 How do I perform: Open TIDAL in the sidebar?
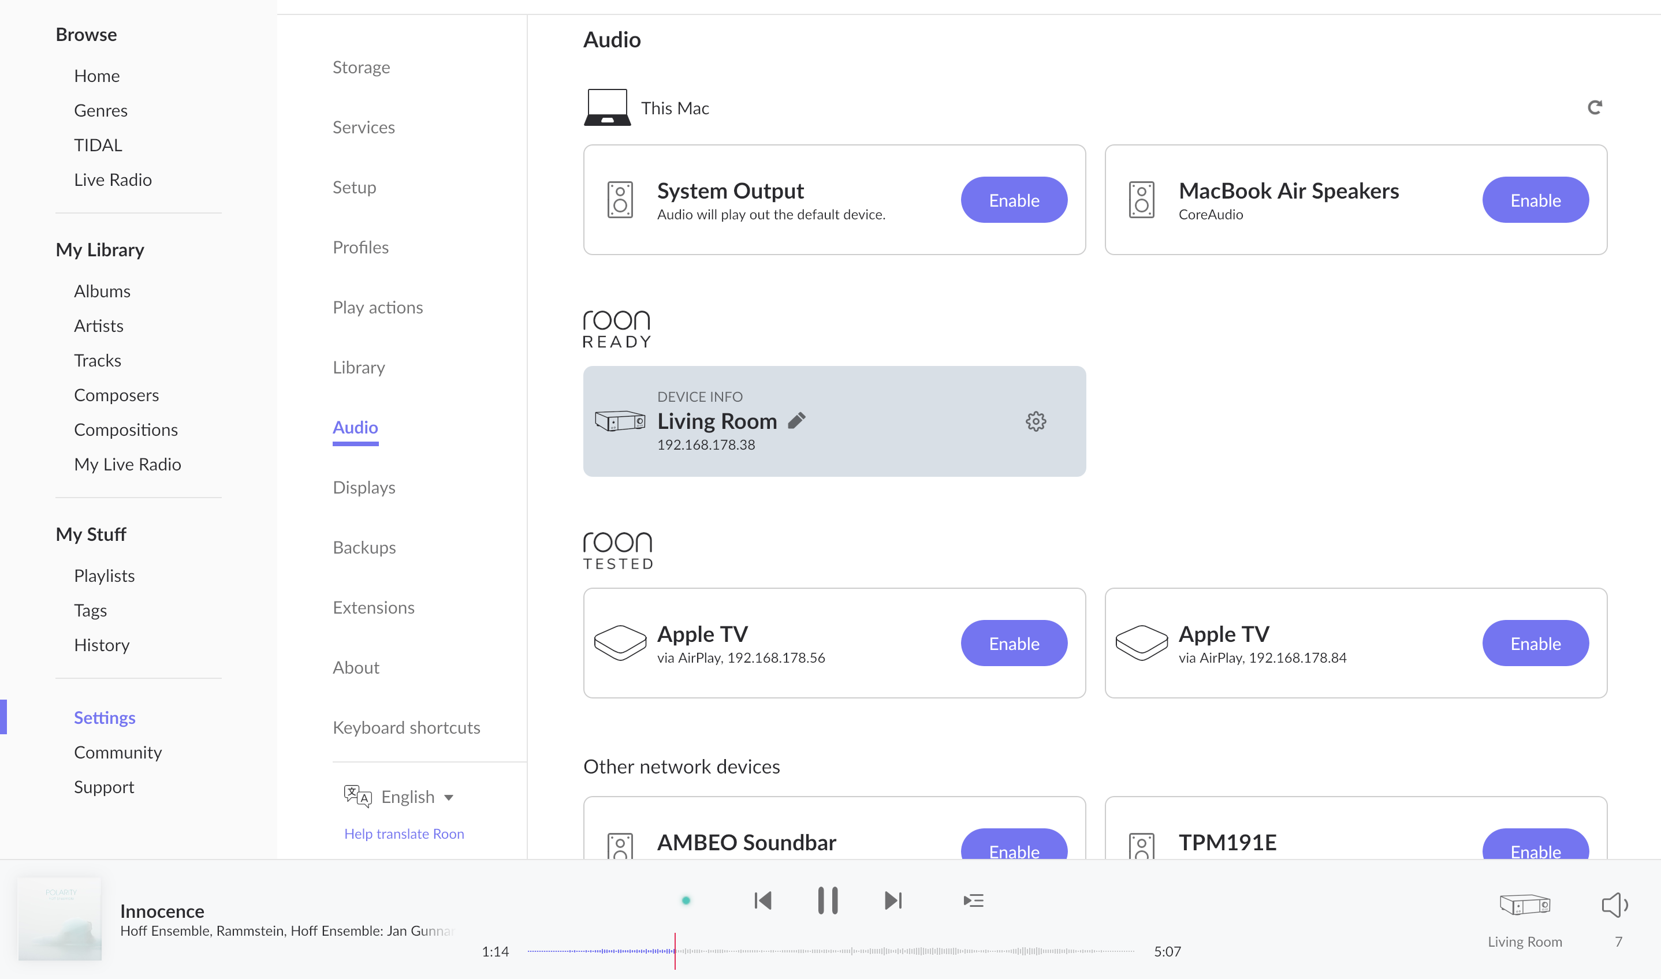(x=98, y=145)
